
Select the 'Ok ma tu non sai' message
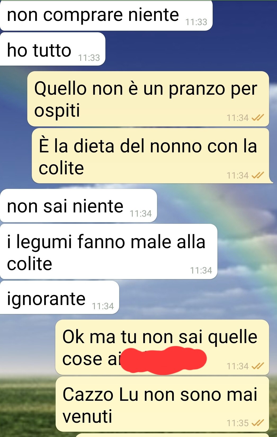162,347
